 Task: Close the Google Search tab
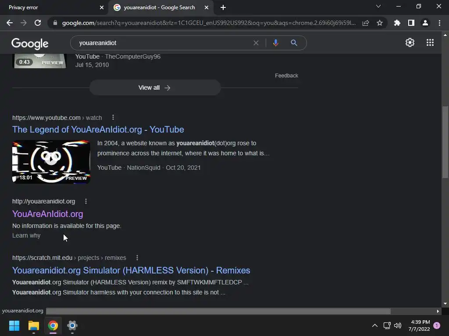[x=207, y=8]
